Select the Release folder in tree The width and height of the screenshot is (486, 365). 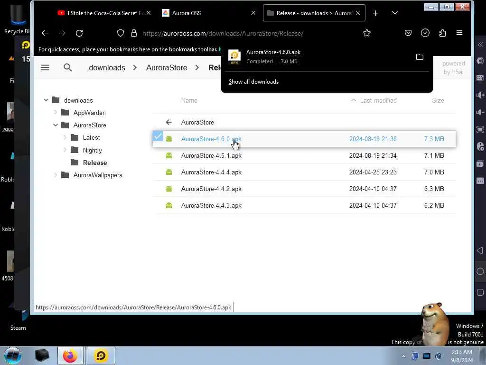(x=95, y=163)
